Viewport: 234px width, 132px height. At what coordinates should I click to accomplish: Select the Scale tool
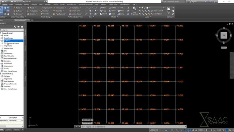click(112, 14)
